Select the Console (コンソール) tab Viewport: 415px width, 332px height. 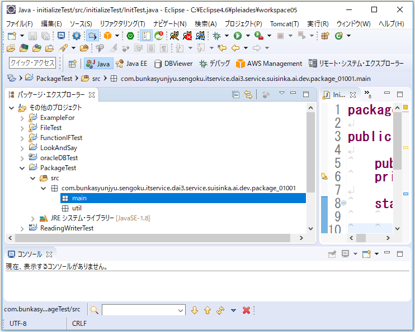tap(30, 254)
